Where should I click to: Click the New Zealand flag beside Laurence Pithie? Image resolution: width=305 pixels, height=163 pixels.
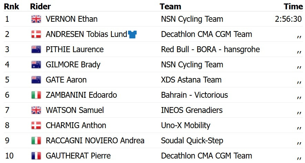coord(36,49)
